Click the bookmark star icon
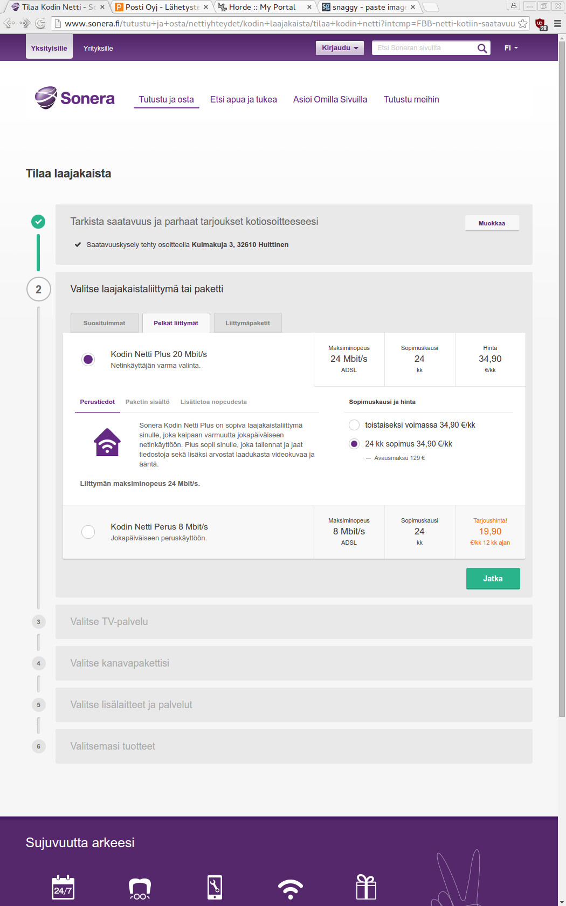 point(522,24)
